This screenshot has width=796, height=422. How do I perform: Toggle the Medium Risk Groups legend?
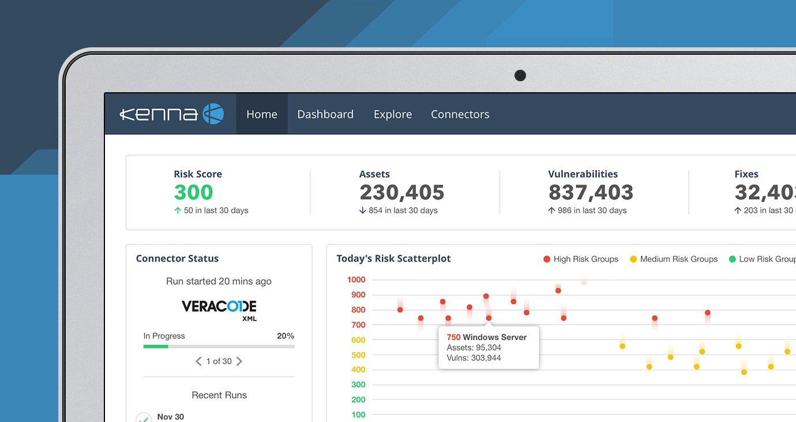point(674,259)
